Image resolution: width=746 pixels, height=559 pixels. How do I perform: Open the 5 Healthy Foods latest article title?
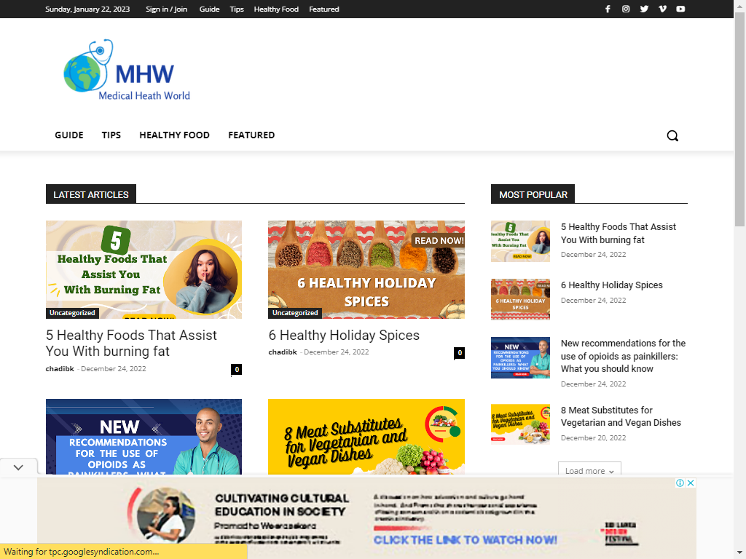coord(131,344)
